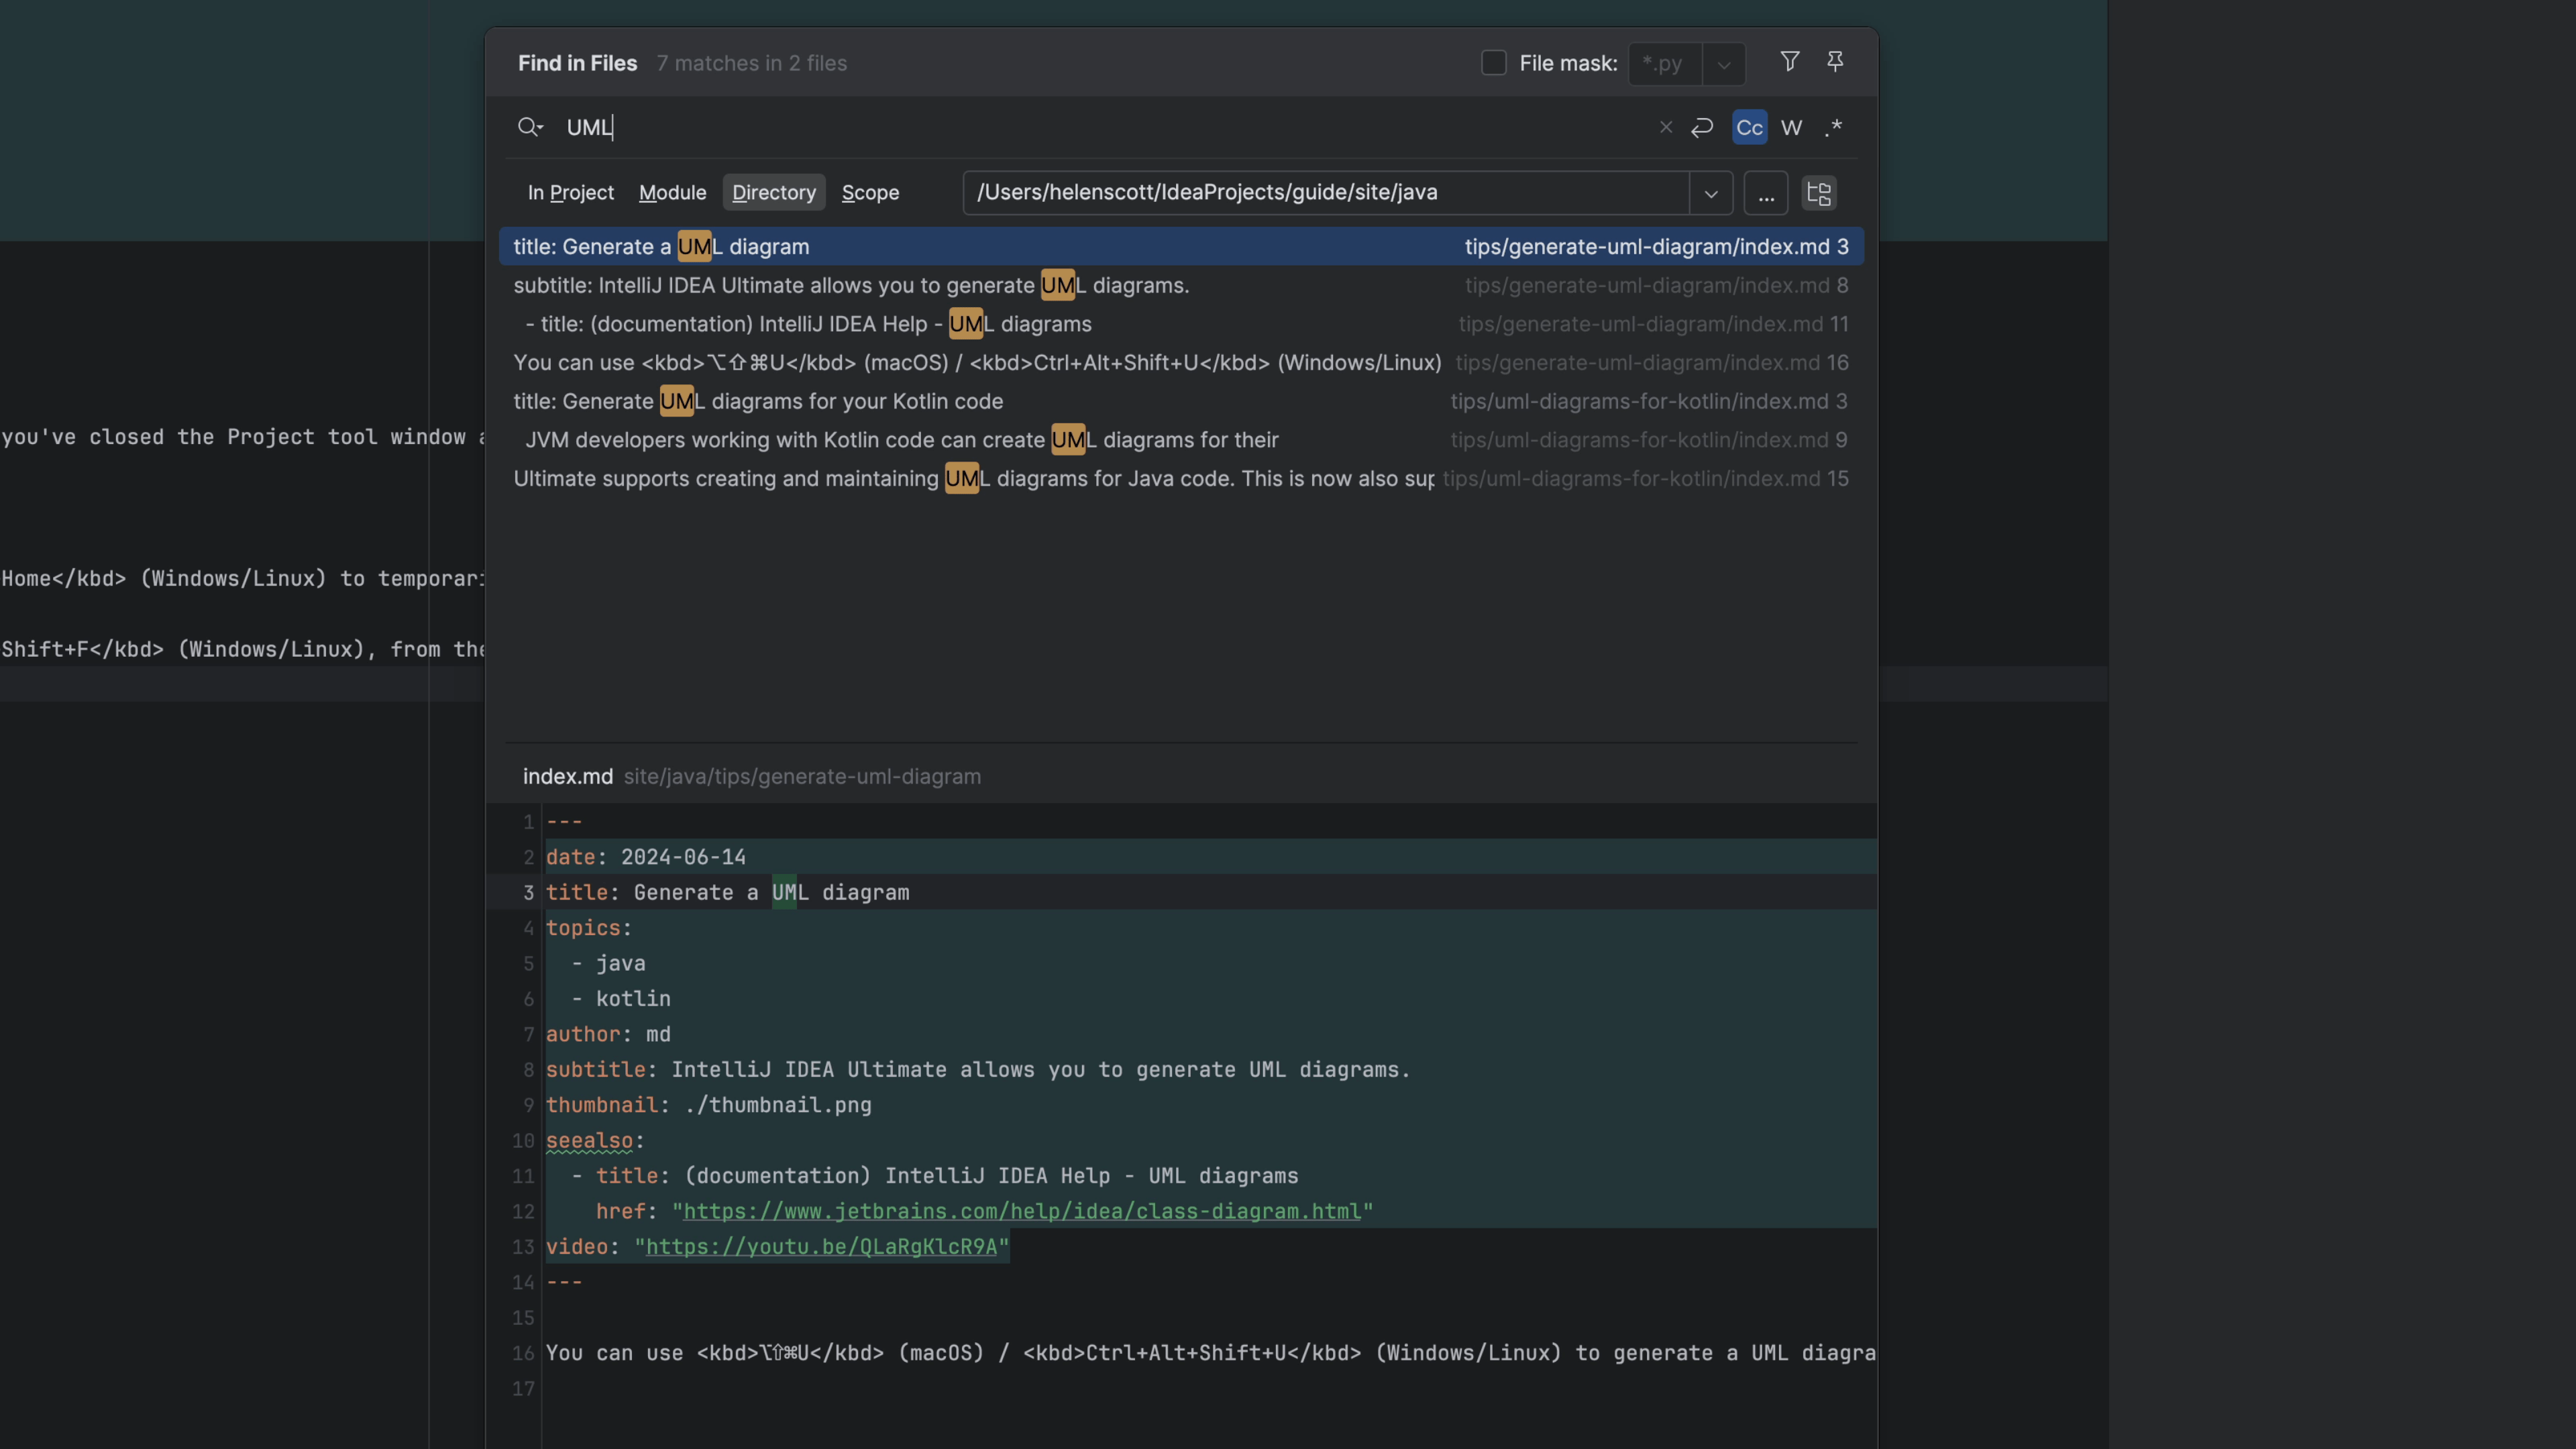The height and width of the screenshot is (1449, 2576).
Task: Toggle the Words W option
Action: (x=1791, y=127)
